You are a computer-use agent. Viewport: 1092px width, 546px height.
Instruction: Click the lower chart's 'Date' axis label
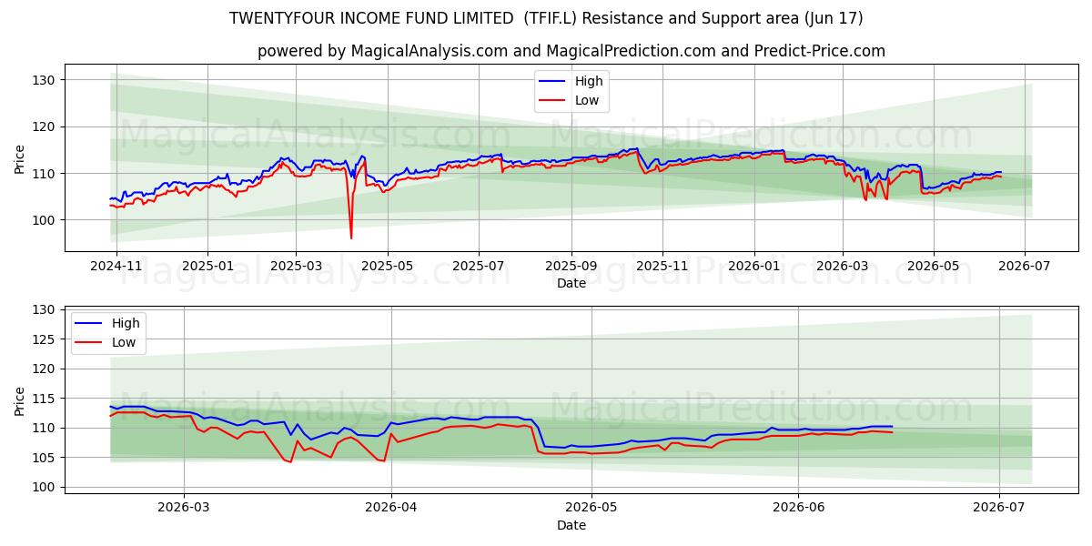pyautogui.click(x=571, y=525)
